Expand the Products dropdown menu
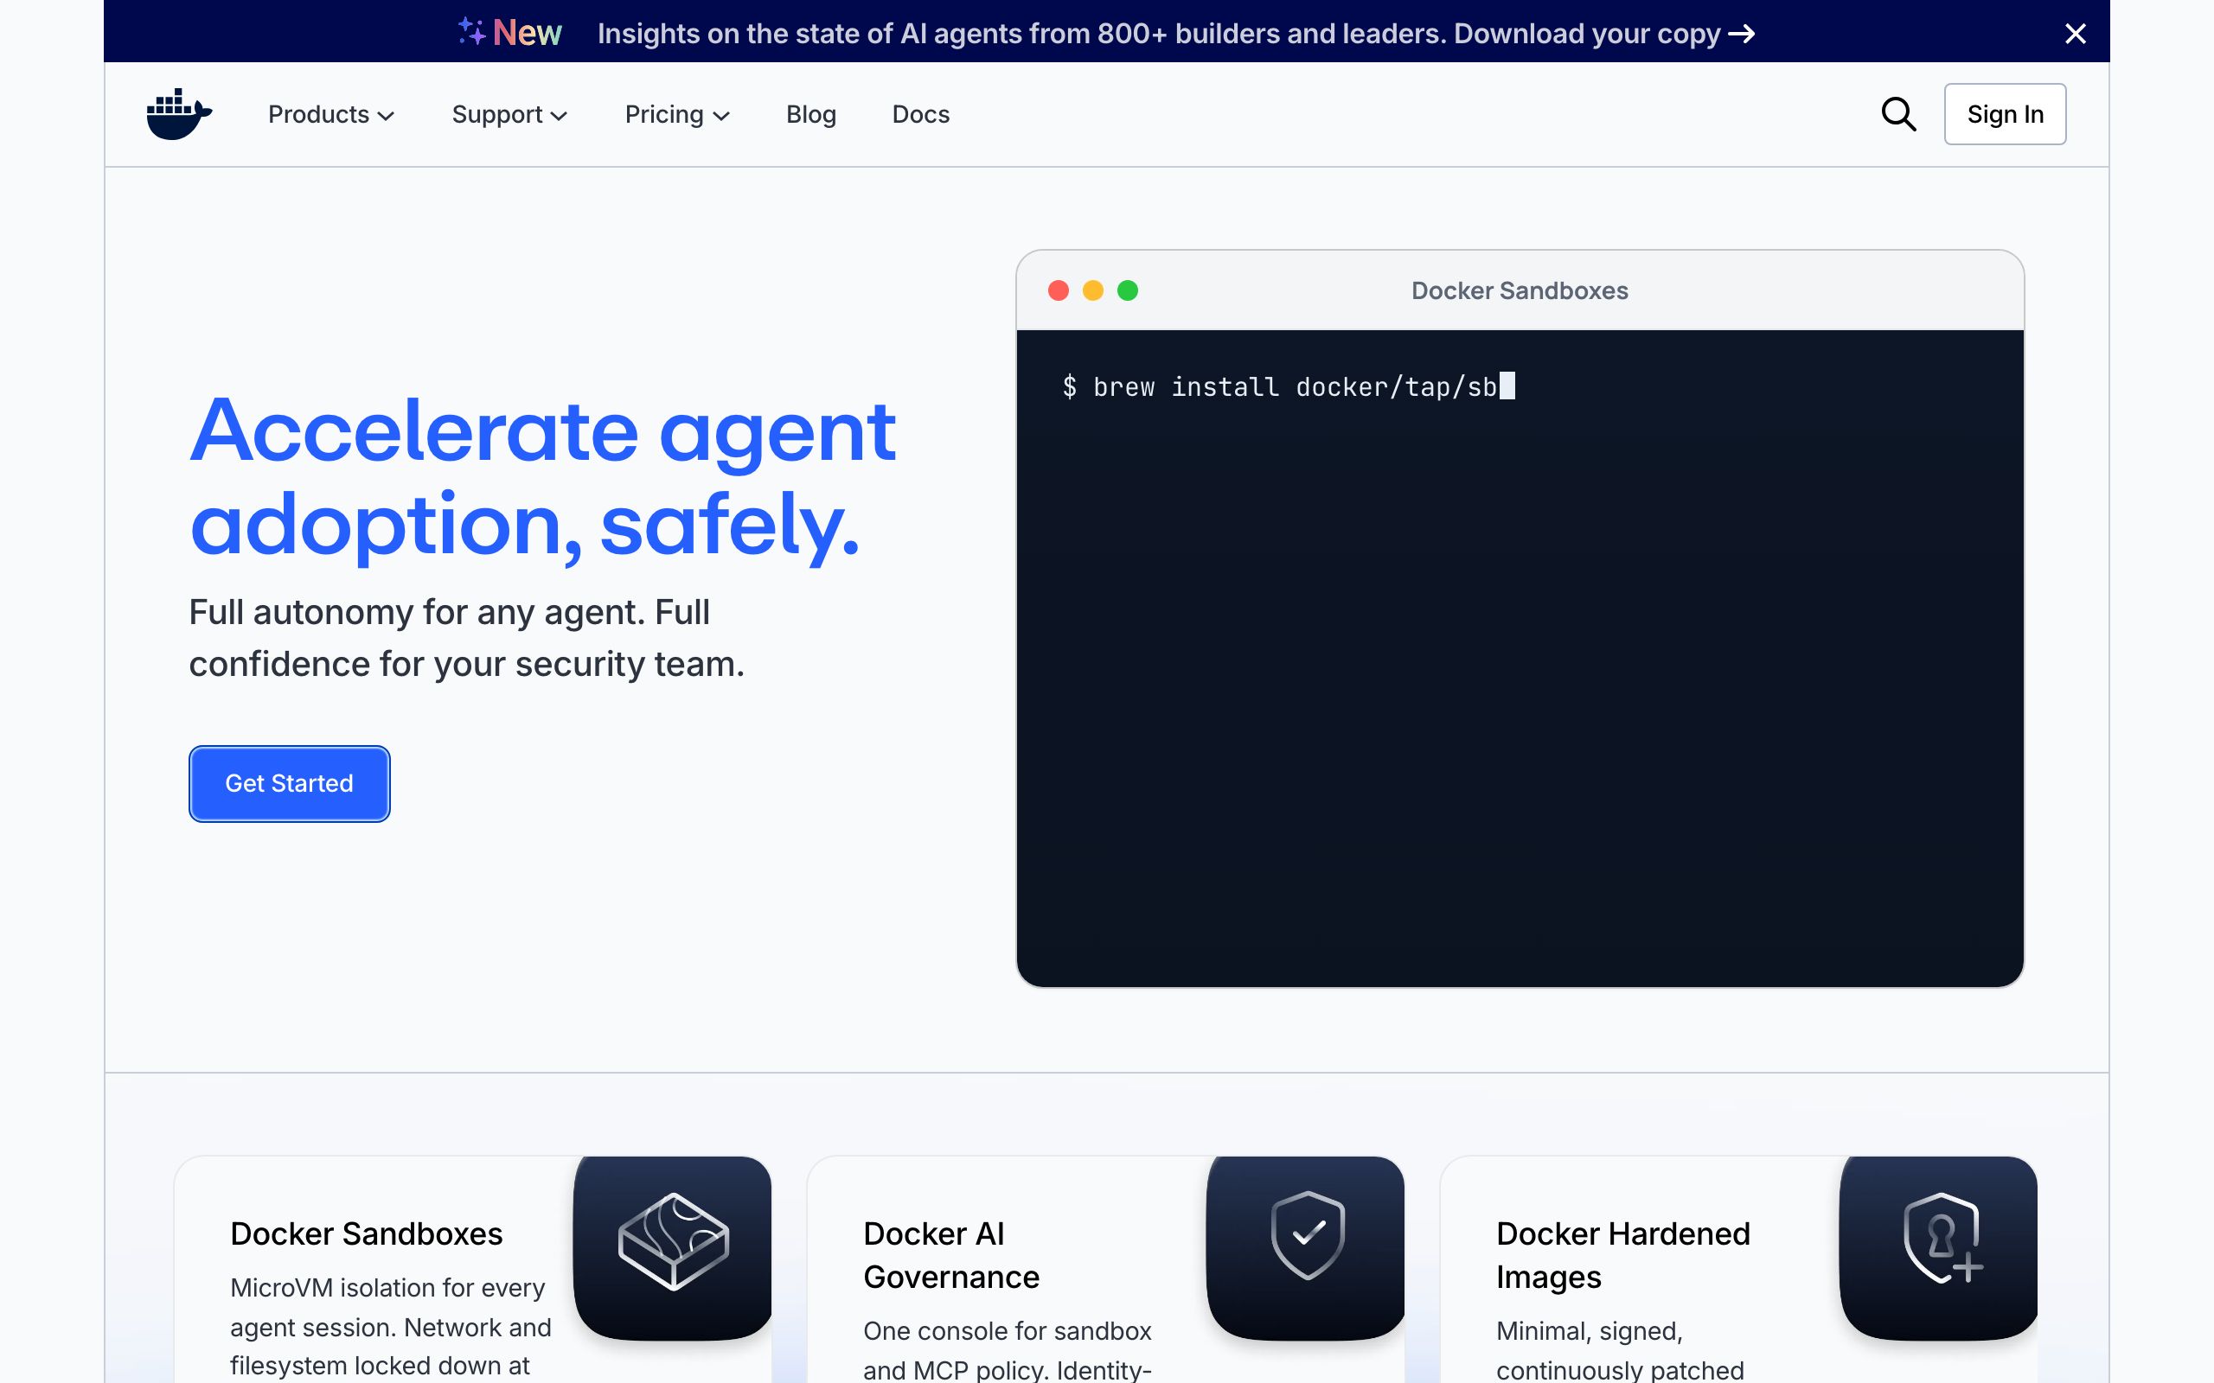The image size is (2214, 1383). click(x=331, y=114)
